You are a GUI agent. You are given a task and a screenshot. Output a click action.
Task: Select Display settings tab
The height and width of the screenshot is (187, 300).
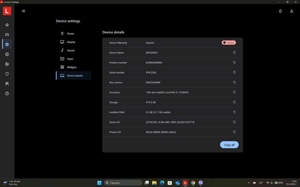tap(73, 42)
